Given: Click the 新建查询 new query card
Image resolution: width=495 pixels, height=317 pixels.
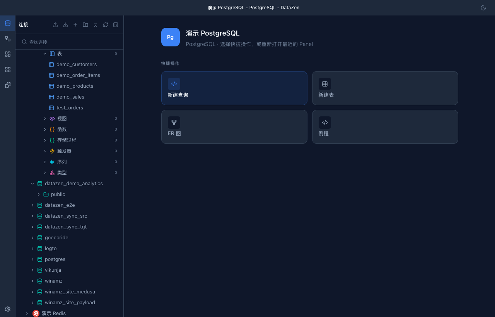Looking at the screenshot, I should coord(234,88).
